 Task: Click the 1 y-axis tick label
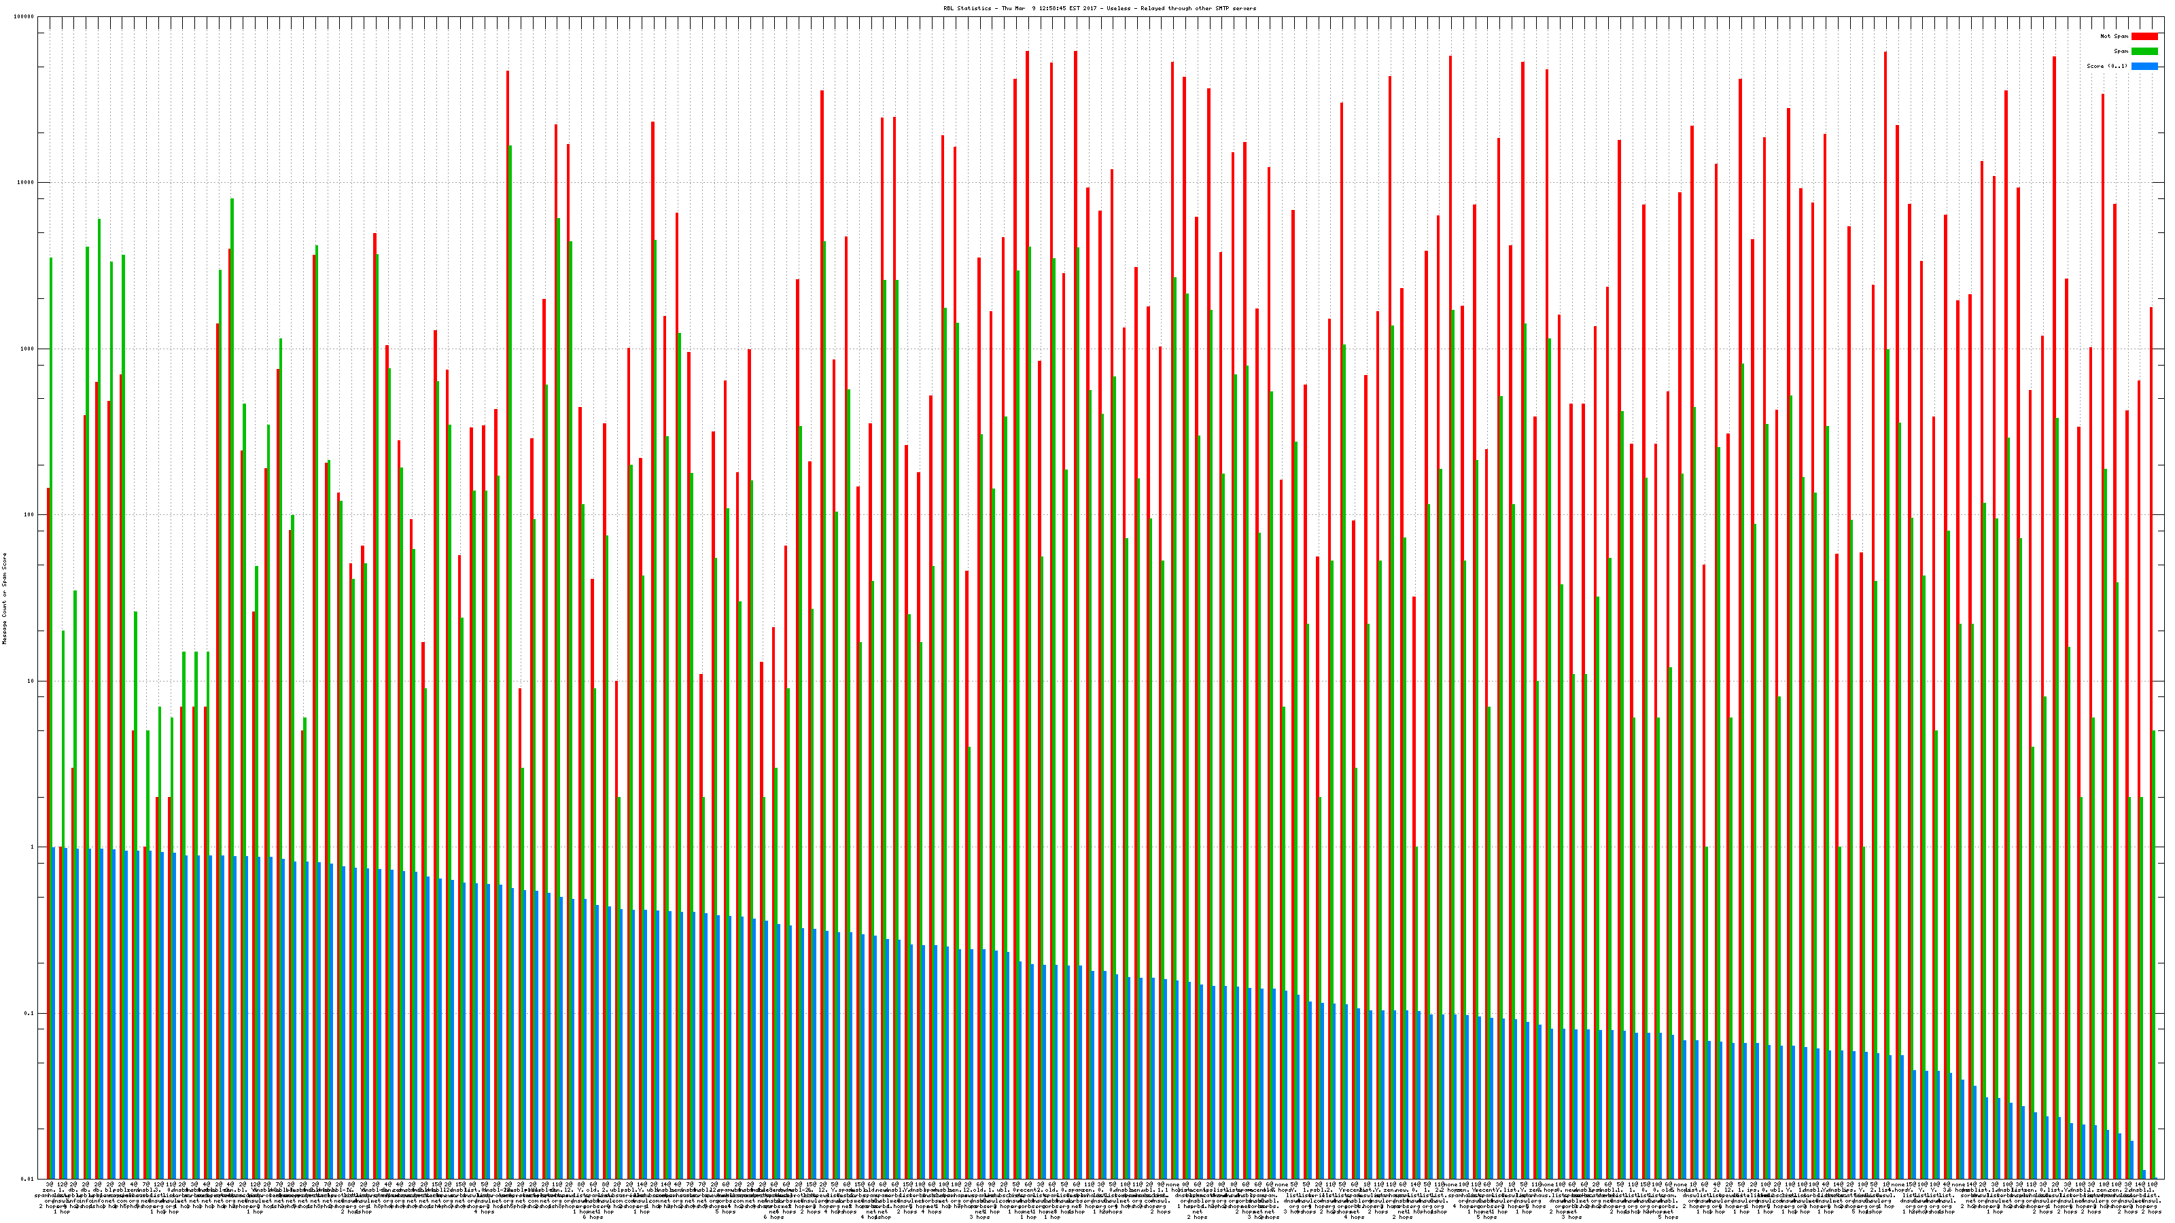[x=33, y=847]
